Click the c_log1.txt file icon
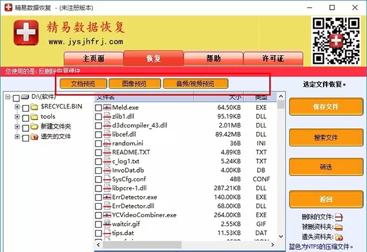Image resolution: width=367 pixels, height=252 pixels. tap(107, 161)
